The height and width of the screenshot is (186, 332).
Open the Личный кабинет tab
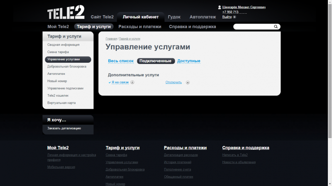[141, 17]
